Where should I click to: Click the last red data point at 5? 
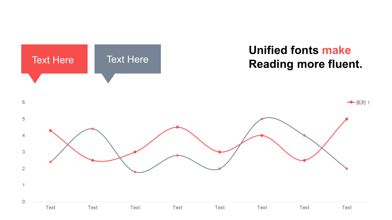pos(347,119)
